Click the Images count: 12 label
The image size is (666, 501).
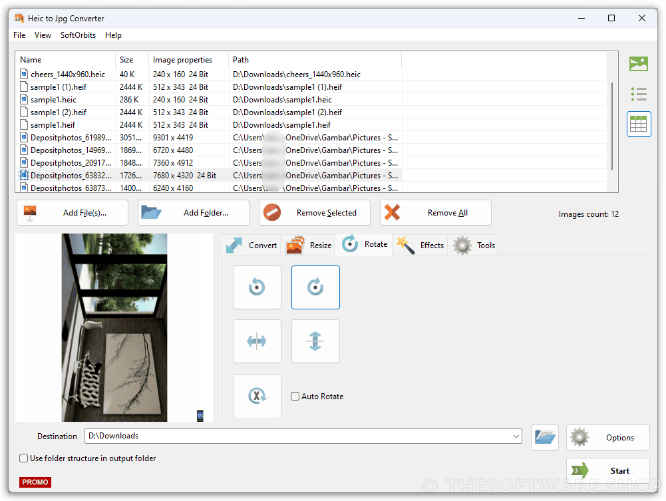(x=588, y=214)
